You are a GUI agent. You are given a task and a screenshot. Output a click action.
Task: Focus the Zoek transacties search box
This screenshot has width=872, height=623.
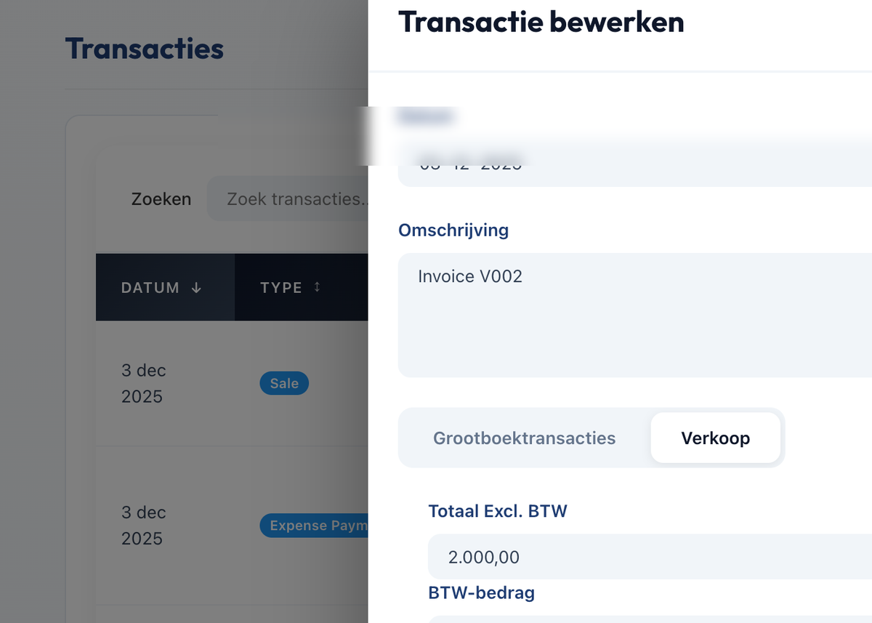[291, 198]
